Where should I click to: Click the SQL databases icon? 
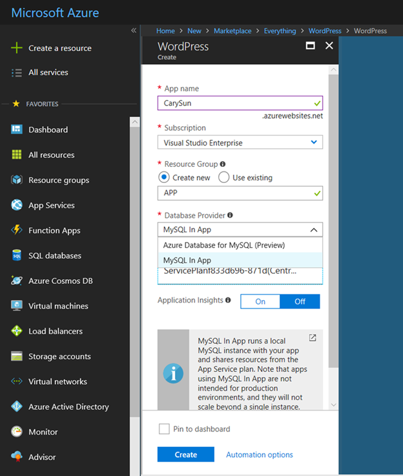point(17,255)
